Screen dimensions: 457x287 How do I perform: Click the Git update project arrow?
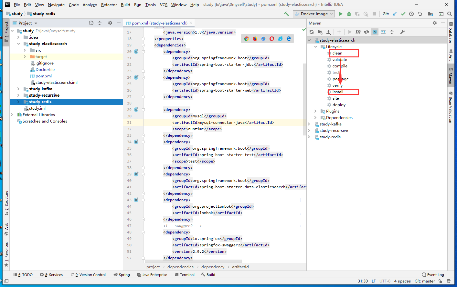[395, 14]
